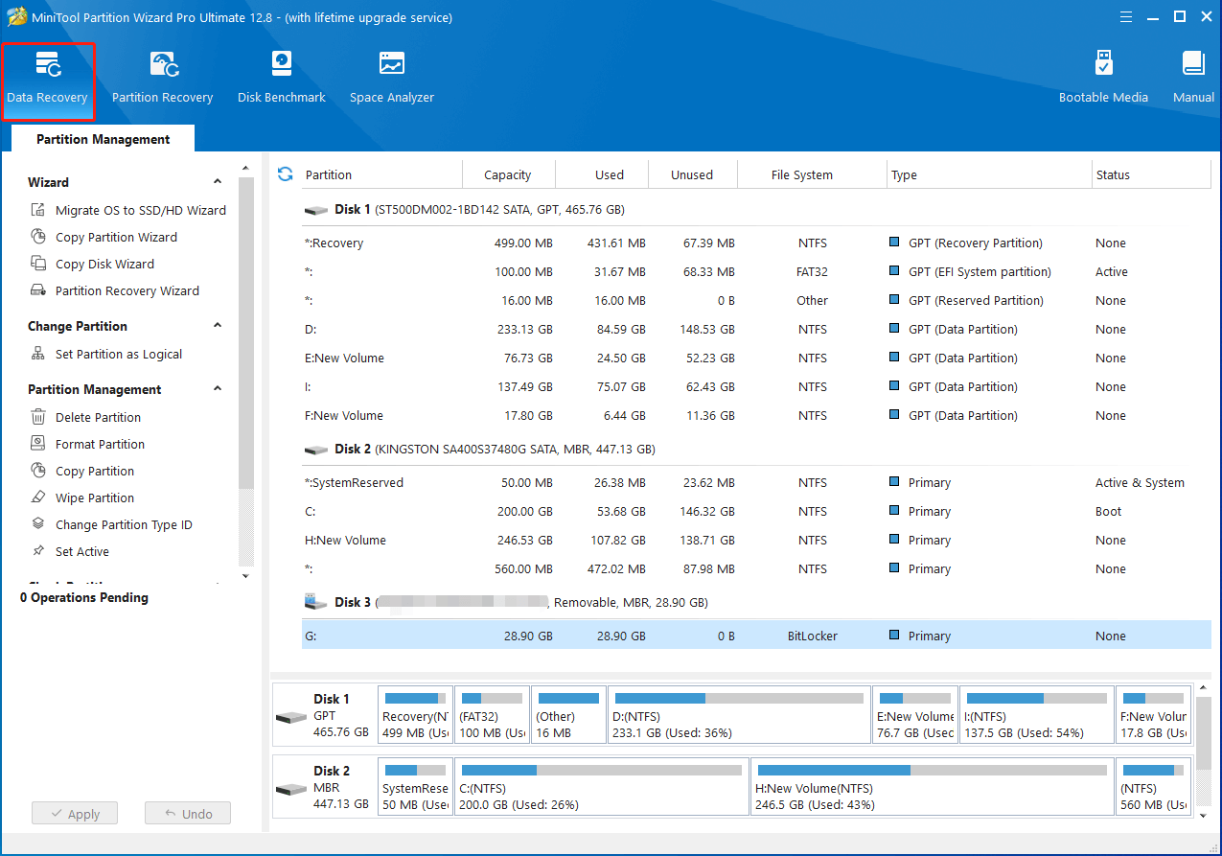Image resolution: width=1222 pixels, height=856 pixels.
Task: Click Copy Partition Wizard icon
Action: [x=38, y=237]
